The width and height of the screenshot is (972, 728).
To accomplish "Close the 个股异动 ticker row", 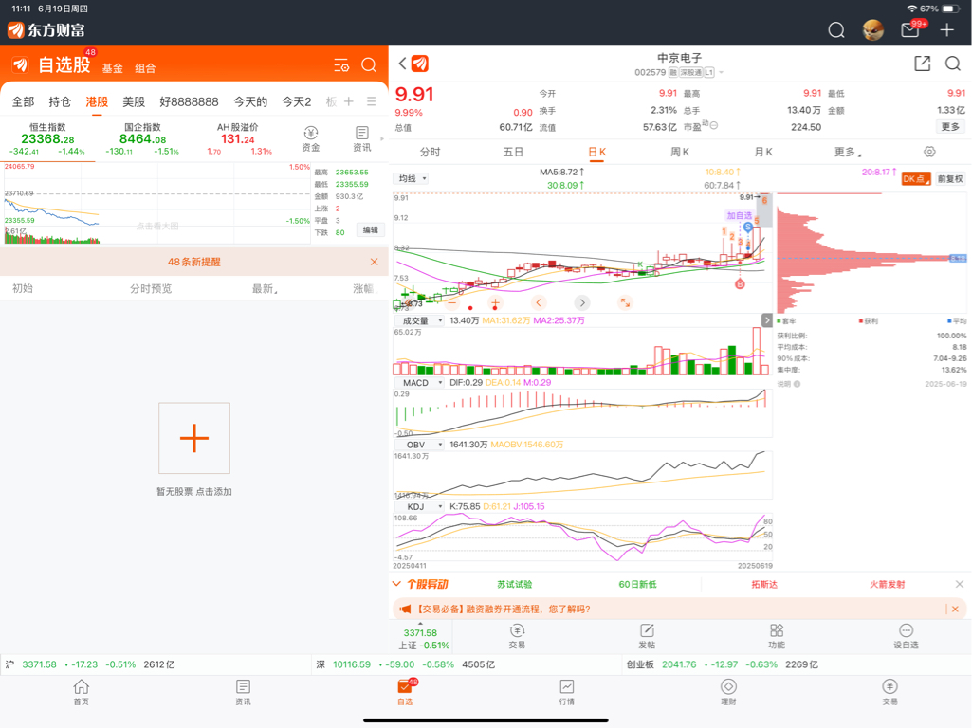I will pyautogui.click(x=959, y=584).
